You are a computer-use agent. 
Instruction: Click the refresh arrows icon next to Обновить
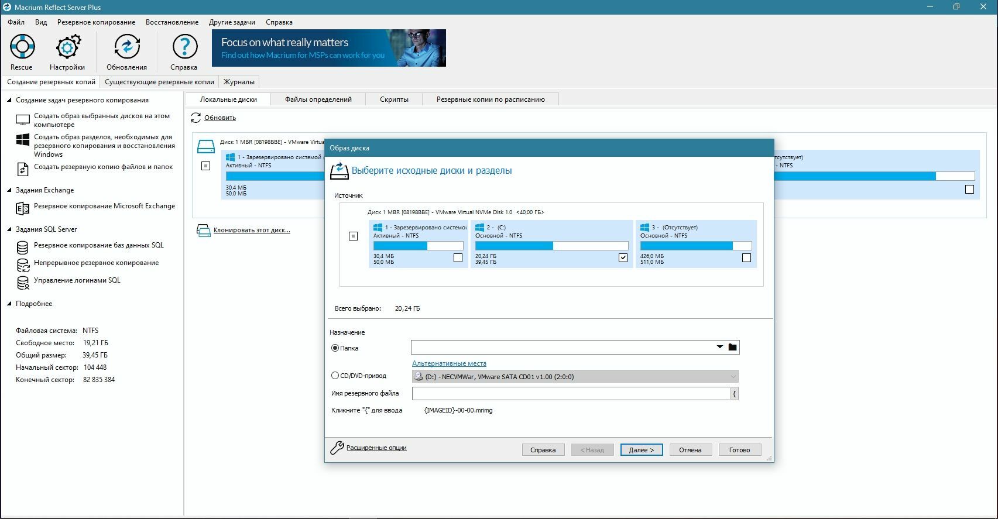196,118
